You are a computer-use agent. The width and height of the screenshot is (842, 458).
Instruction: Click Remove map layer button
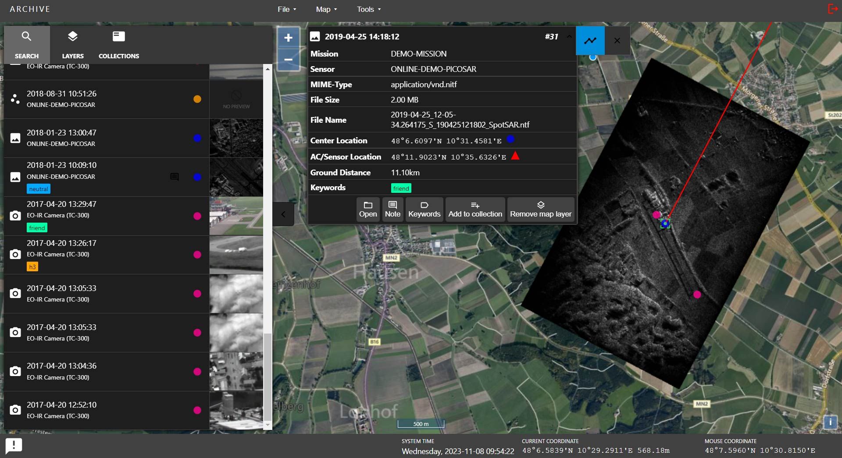pos(540,209)
